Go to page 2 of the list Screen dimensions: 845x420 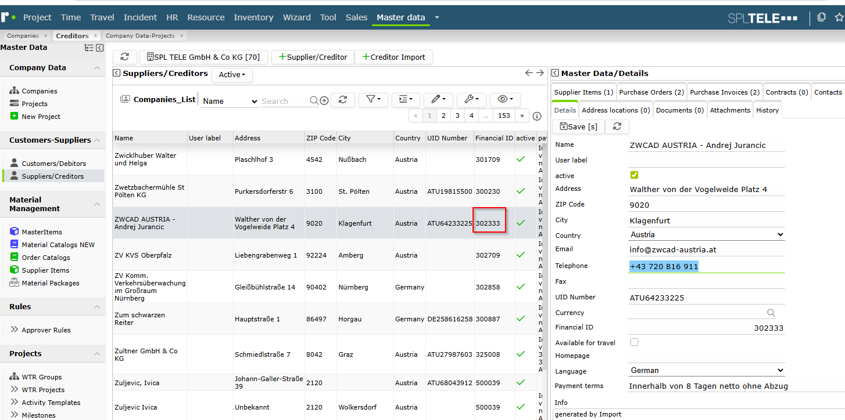coord(443,115)
